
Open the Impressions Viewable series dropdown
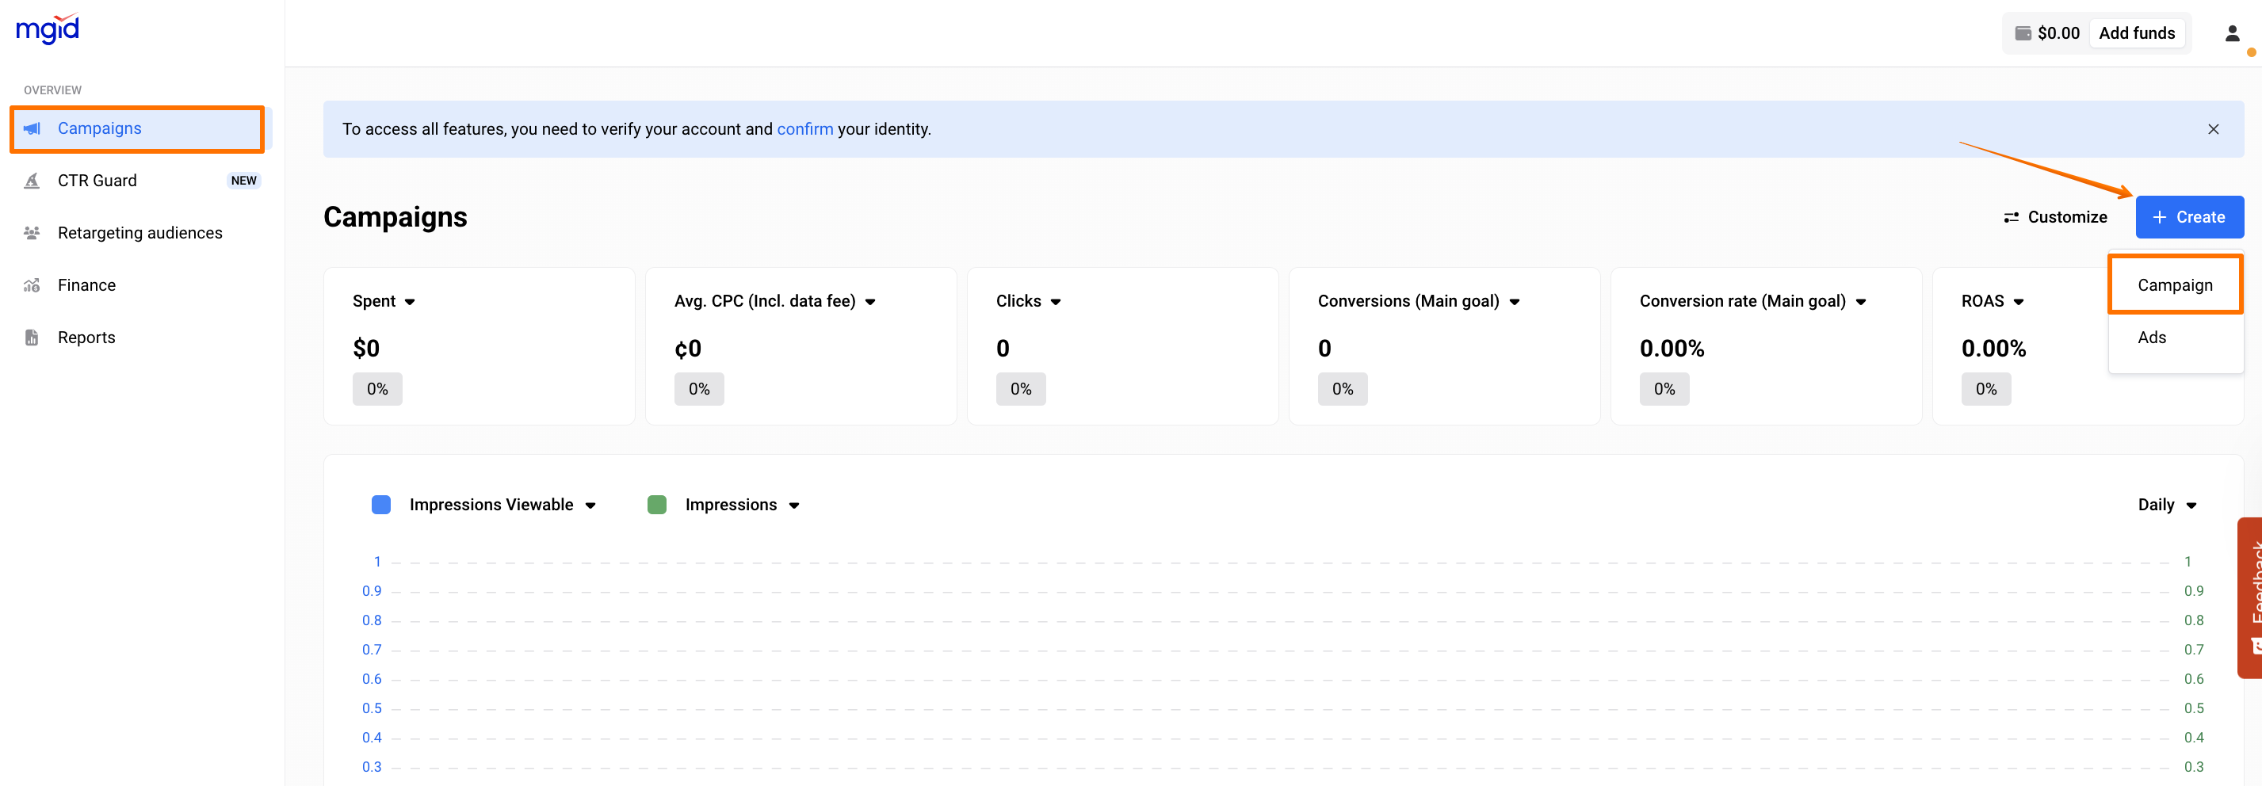pos(590,506)
